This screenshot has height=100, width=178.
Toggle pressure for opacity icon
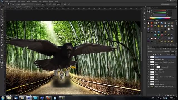(50, 4)
